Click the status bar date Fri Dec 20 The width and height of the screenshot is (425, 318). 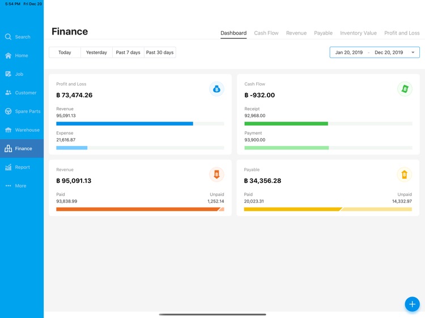32,4
